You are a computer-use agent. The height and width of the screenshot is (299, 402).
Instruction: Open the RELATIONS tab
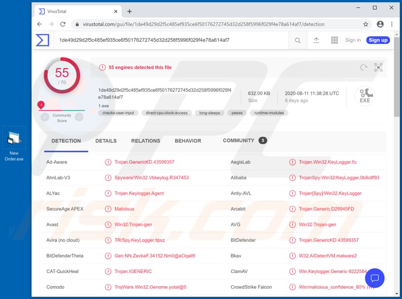click(x=146, y=141)
